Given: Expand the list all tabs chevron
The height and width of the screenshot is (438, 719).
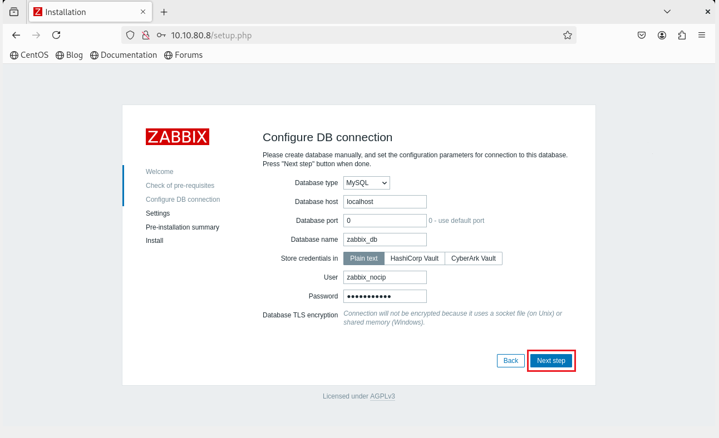Looking at the screenshot, I should pos(667,11).
